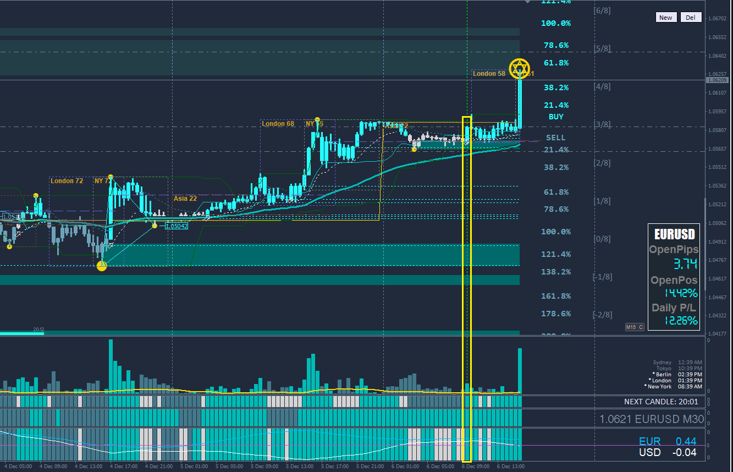Screen dimensions: 733x472
Task: Click the chart shift triangle at the top edge
Action: click(x=528, y=2)
